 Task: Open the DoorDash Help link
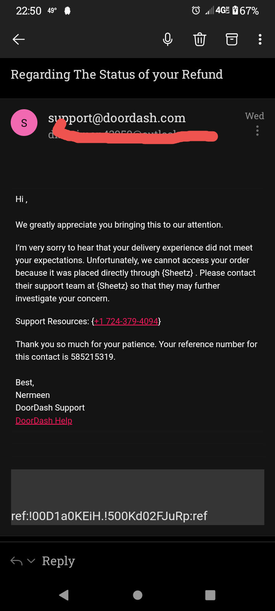coord(44,420)
